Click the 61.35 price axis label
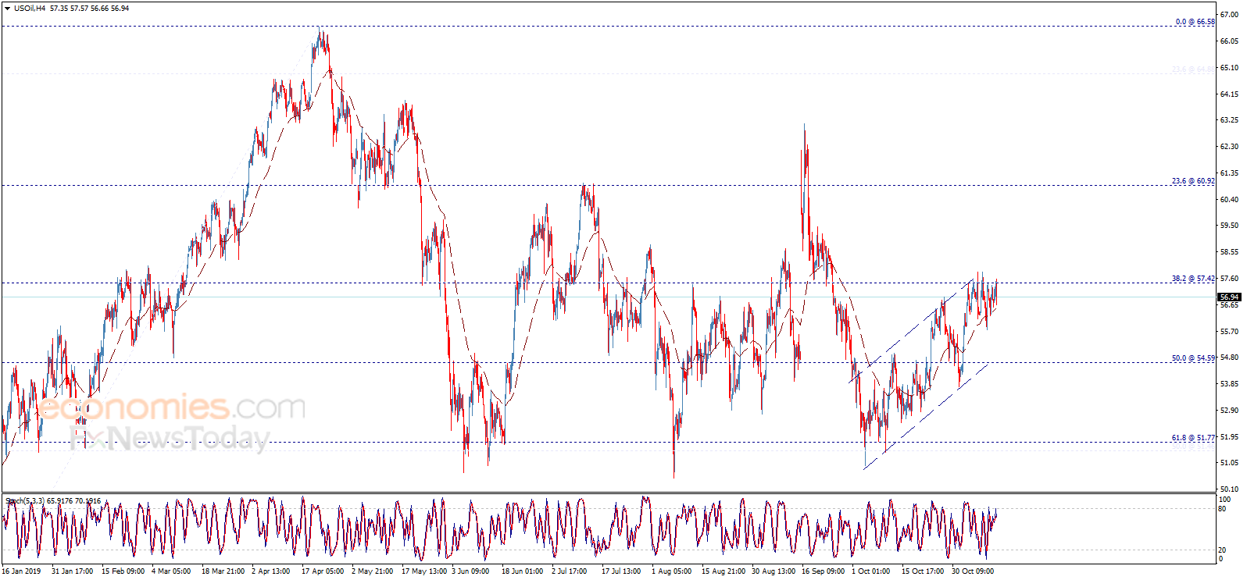The height and width of the screenshot is (580, 1247). tap(1229, 173)
